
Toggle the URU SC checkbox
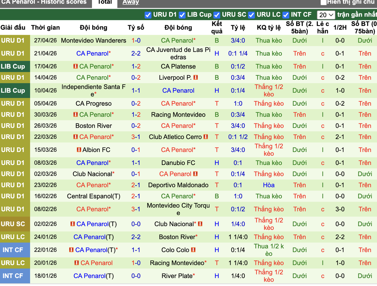217,15
